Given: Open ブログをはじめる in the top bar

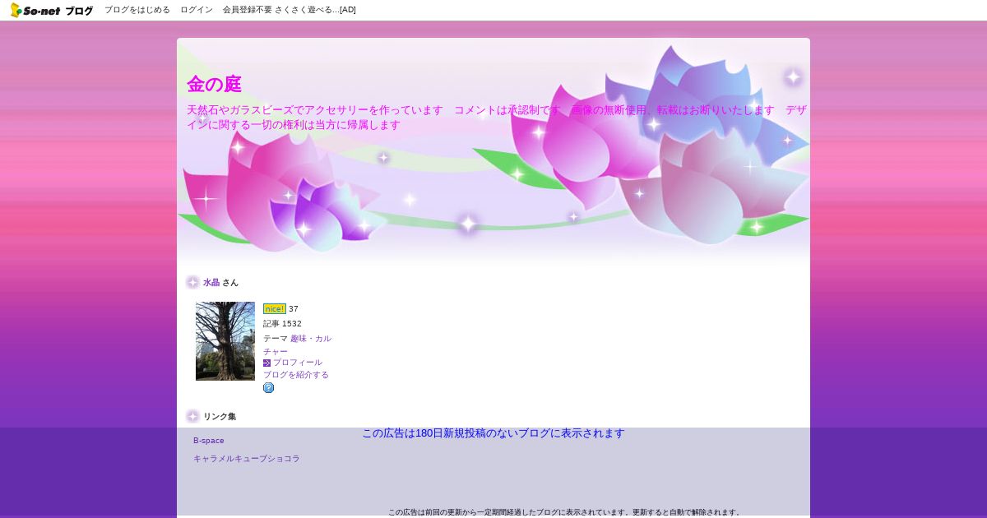Looking at the screenshot, I should tap(137, 10).
